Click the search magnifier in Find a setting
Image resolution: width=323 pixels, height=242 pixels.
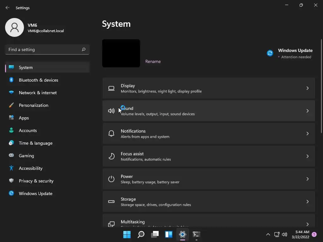83,49
